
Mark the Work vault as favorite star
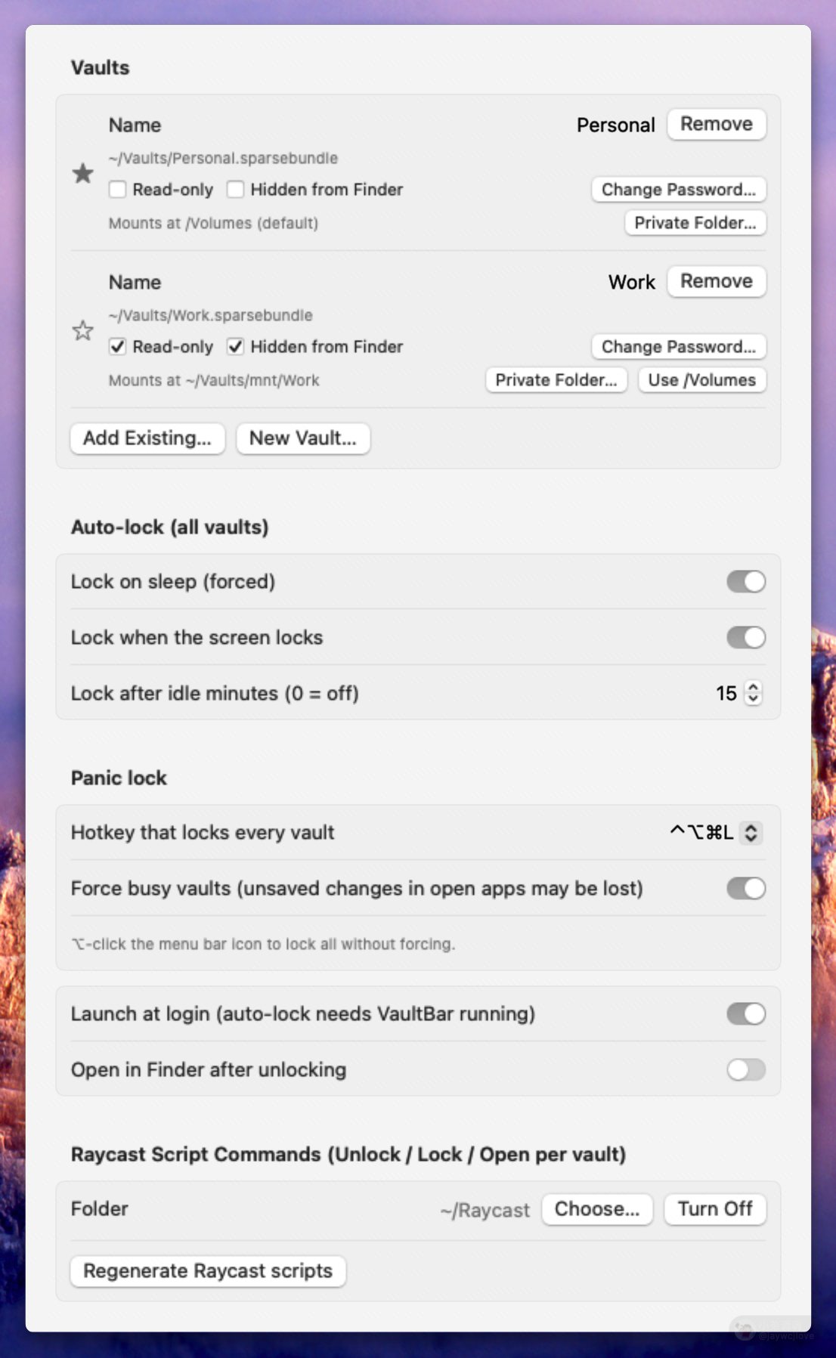pyautogui.click(x=83, y=331)
